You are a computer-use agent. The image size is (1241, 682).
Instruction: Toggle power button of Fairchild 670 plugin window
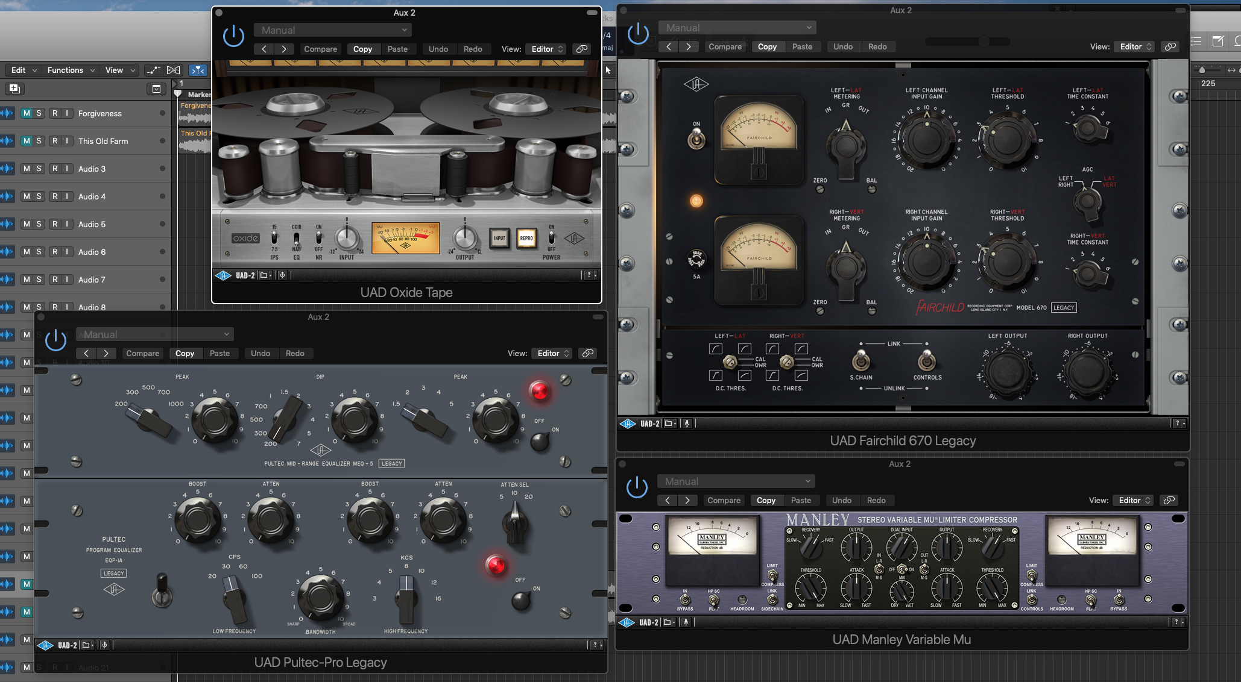click(638, 34)
